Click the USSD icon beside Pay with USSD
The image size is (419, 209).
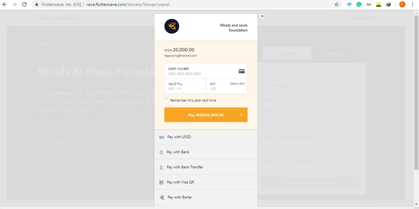coord(162,137)
